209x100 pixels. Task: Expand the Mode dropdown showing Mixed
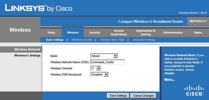tap(104, 56)
